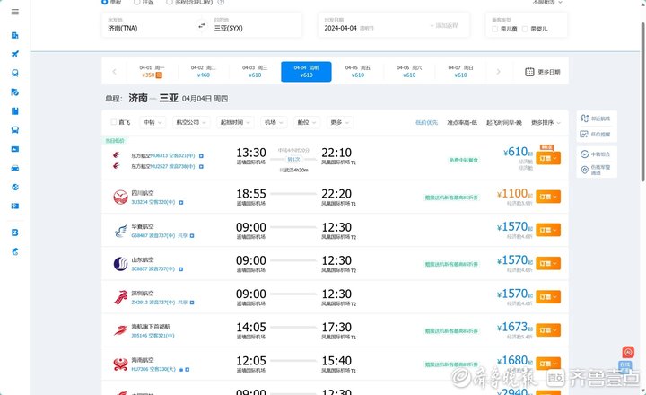Select the 往返 round-trip radio button

(x=137, y=2)
